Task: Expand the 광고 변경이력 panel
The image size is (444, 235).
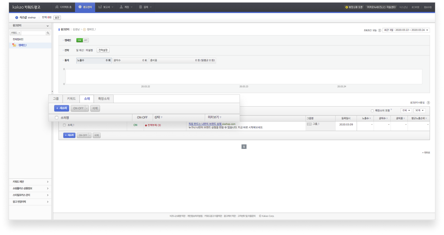Action: [x=30, y=202]
